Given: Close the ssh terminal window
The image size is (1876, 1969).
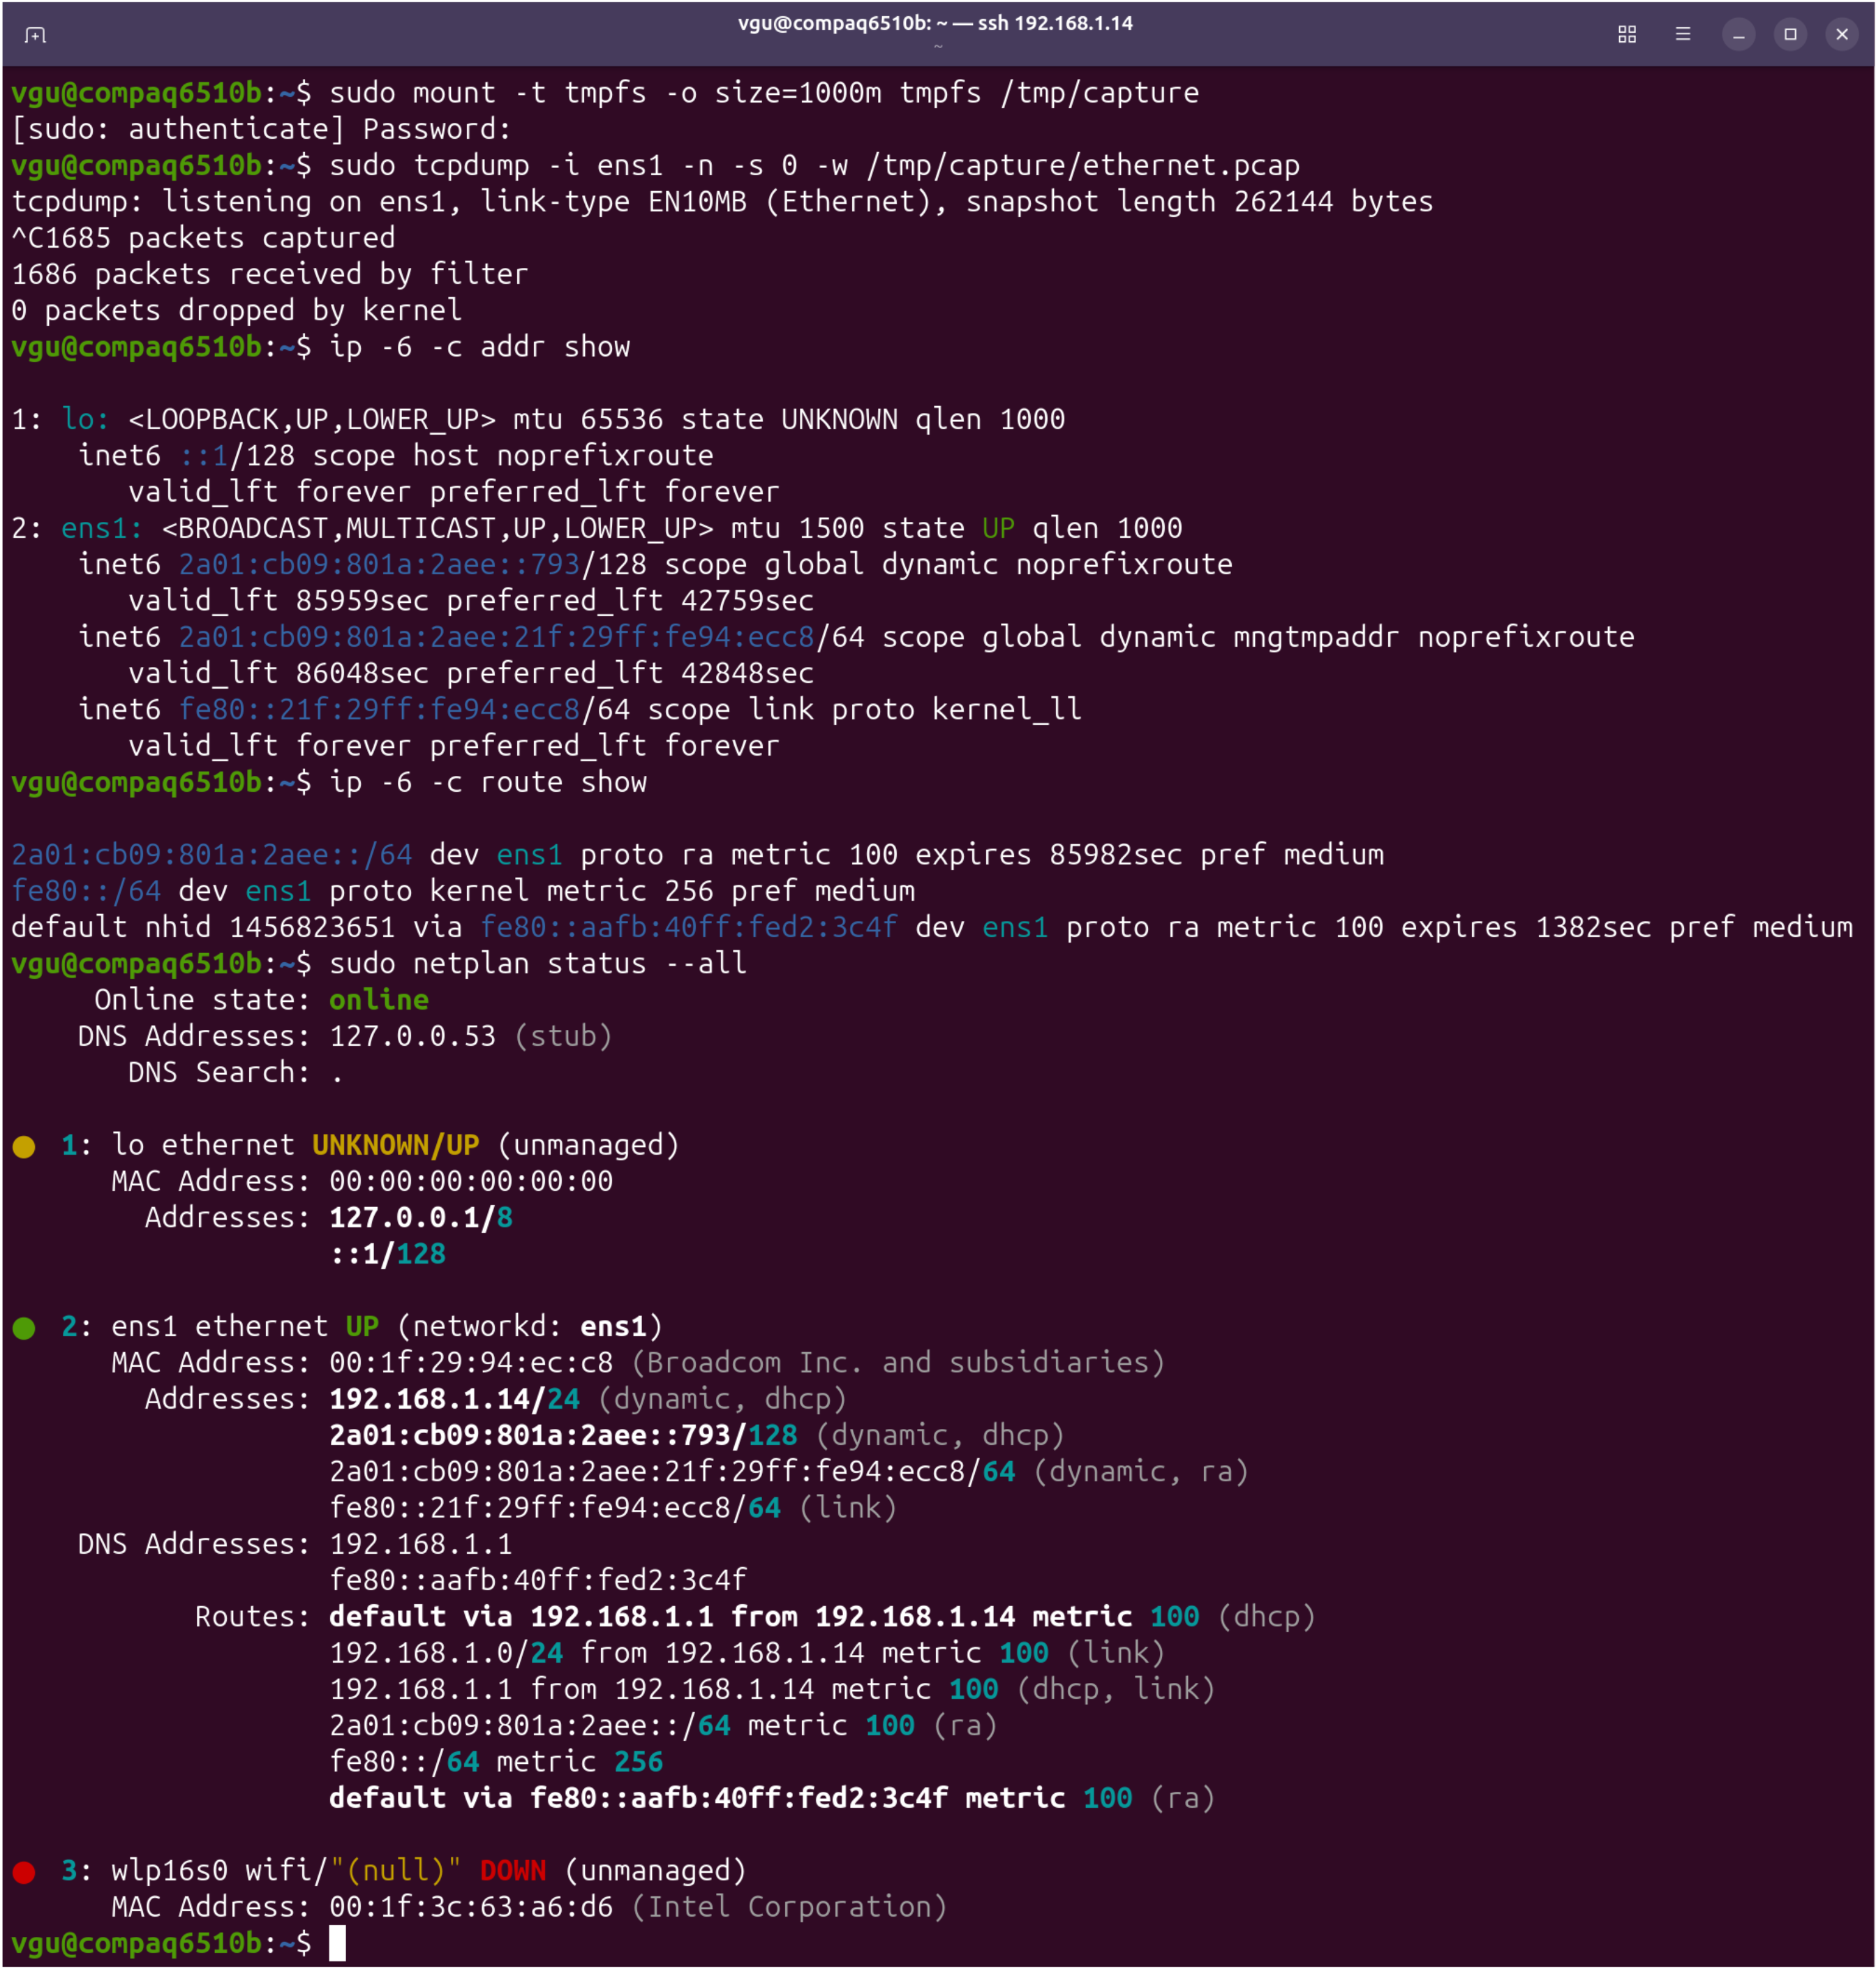Looking at the screenshot, I should 1841,34.
